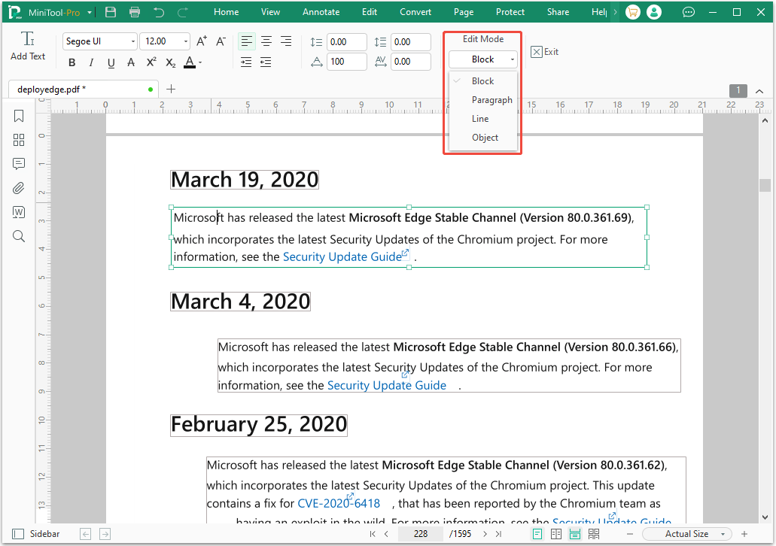Go to next page
This screenshot has height=546, width=776.
[485, 534]
